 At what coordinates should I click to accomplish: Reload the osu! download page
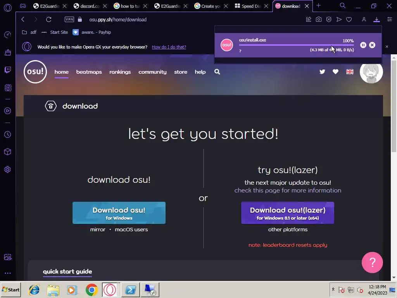48,19
